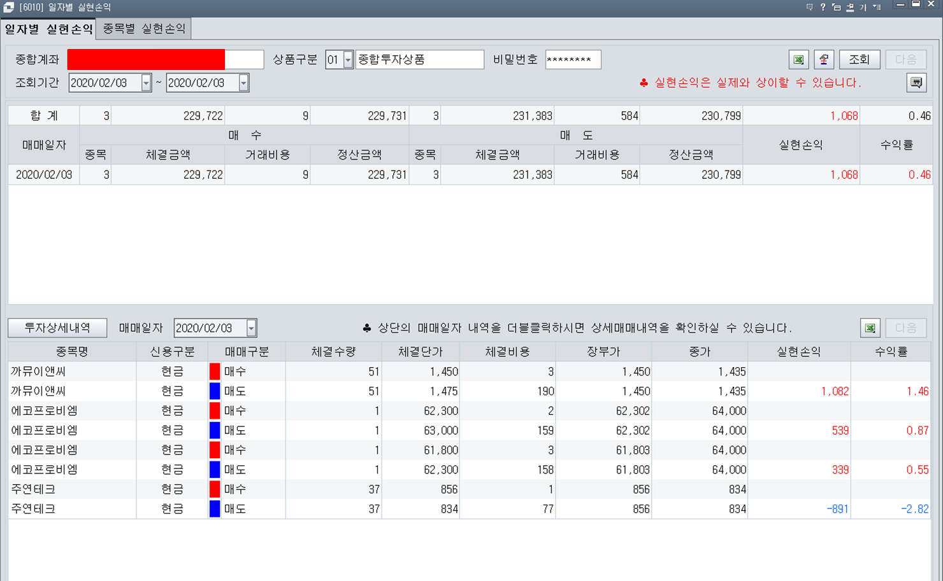Image resolution: width=943 pixels, height=581 pixels.
Task: Click the blue swatch on 까뮤이앤씨 매도 row
Action: click(215, 391)
